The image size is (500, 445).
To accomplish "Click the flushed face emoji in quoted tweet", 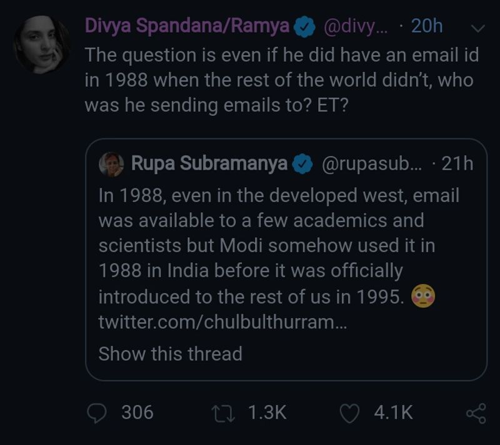I will [x=424, y=296].
